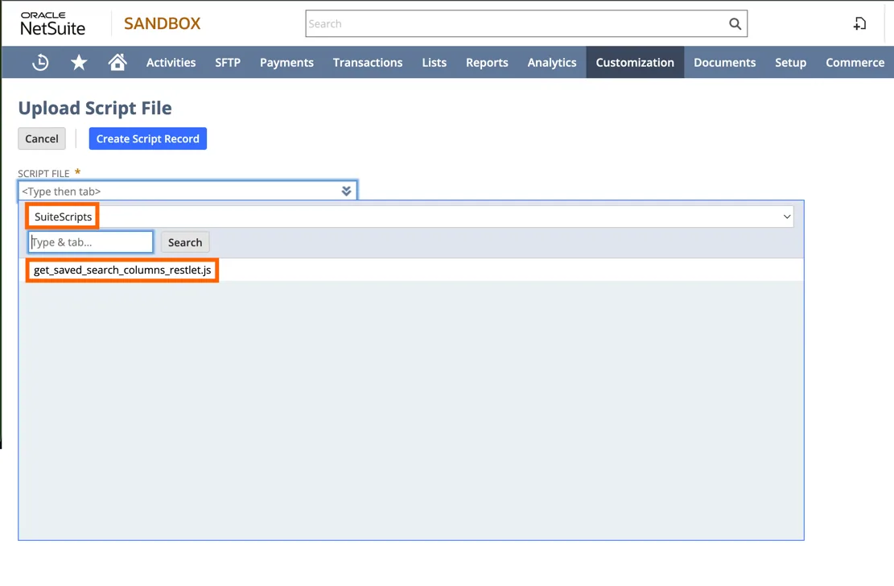The image size is (894, 586).
Task: Open the Analytics menu
Action: [x=552, y=62]
